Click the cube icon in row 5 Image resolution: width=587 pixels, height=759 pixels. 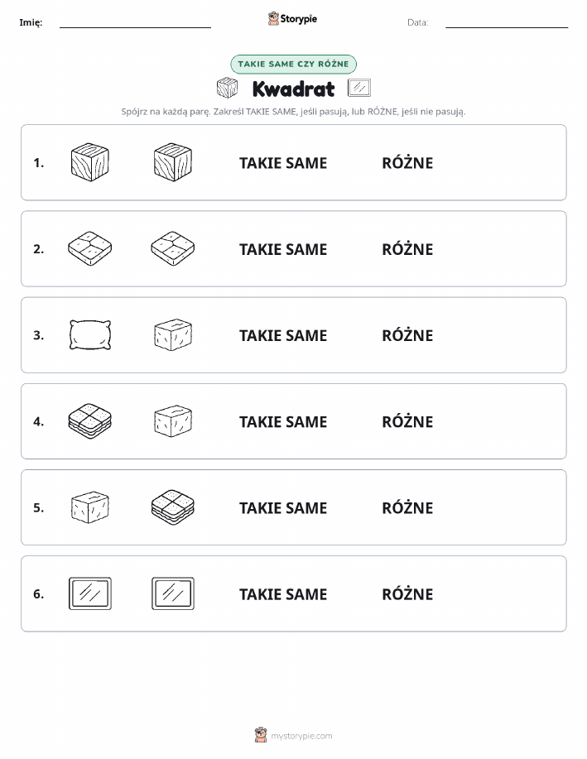(90, 507)
